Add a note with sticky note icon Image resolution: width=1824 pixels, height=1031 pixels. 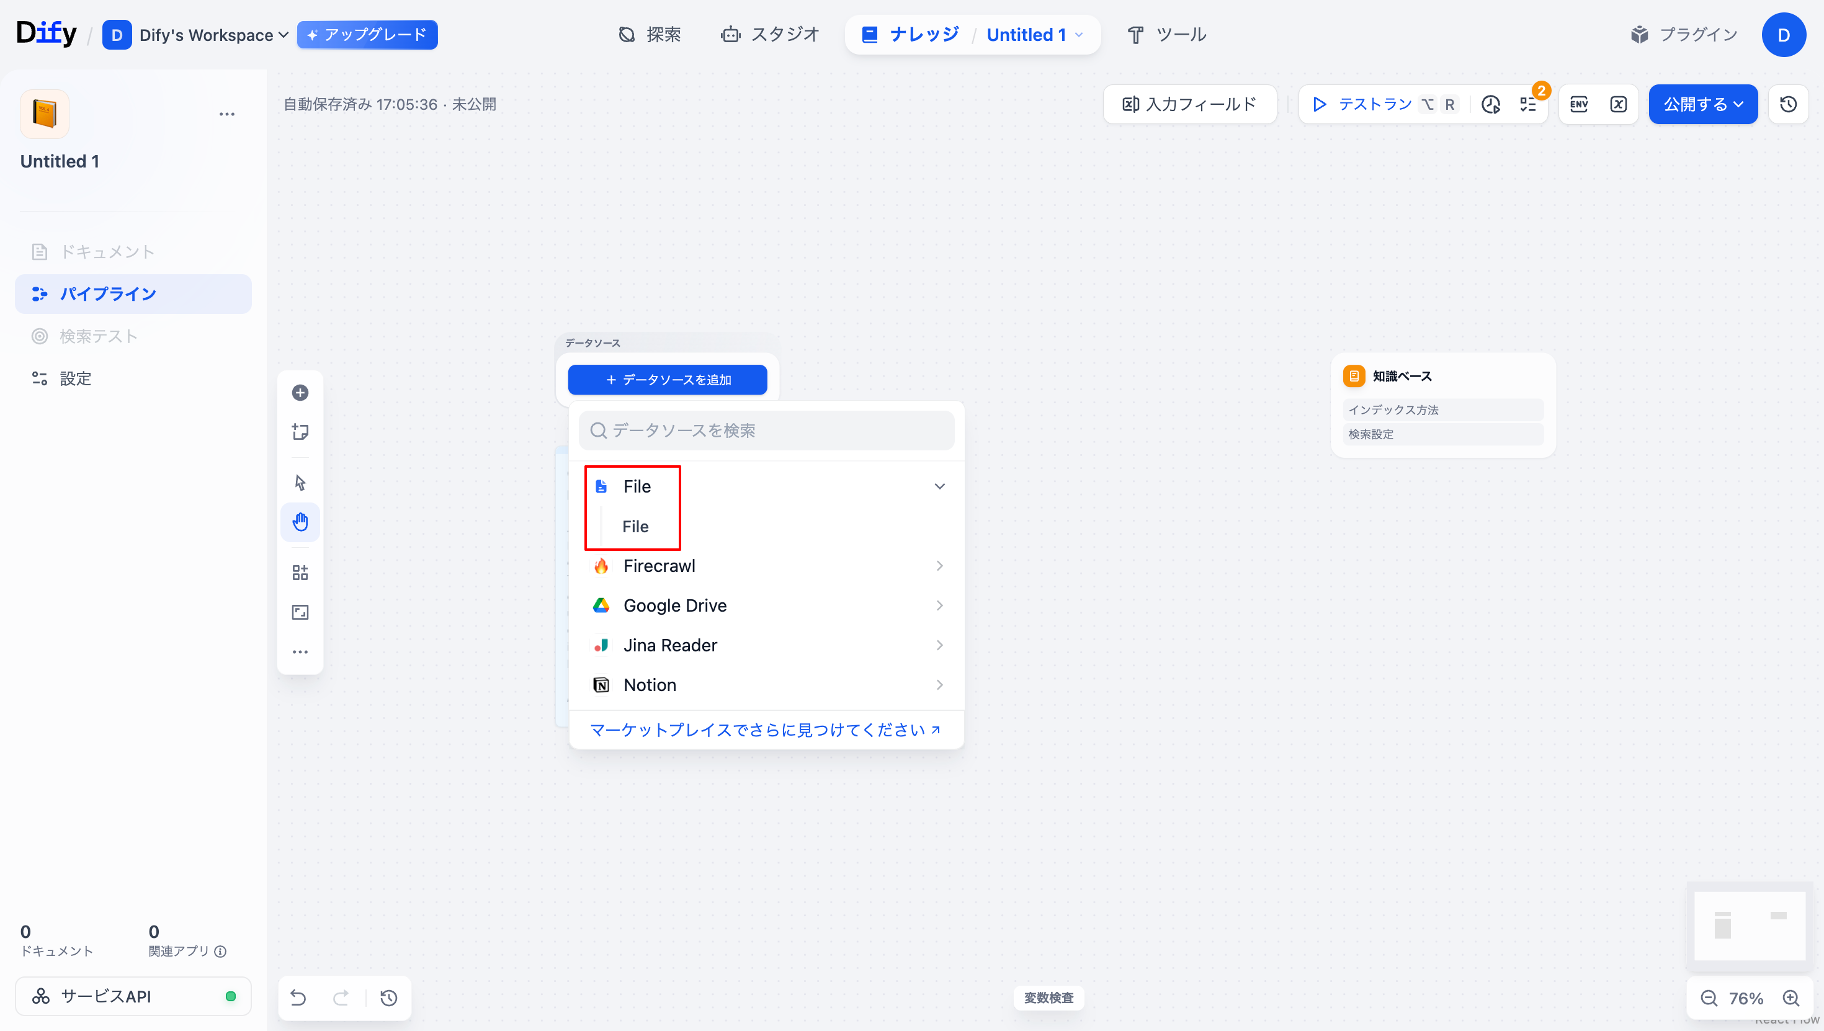(300, 432)
